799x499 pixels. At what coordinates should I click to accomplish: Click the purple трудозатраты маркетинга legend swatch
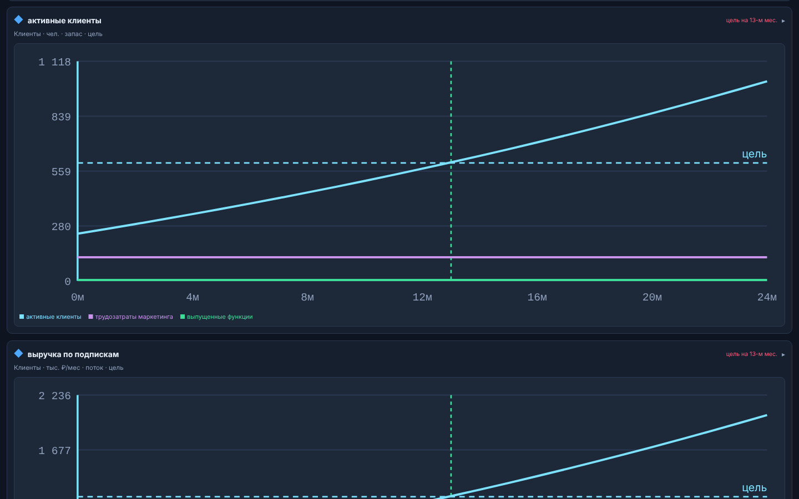coord(90,317)
